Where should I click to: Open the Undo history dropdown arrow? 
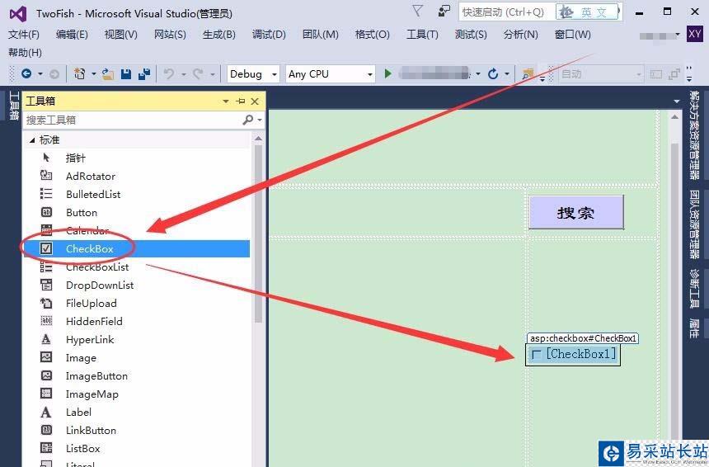(184, 73)
